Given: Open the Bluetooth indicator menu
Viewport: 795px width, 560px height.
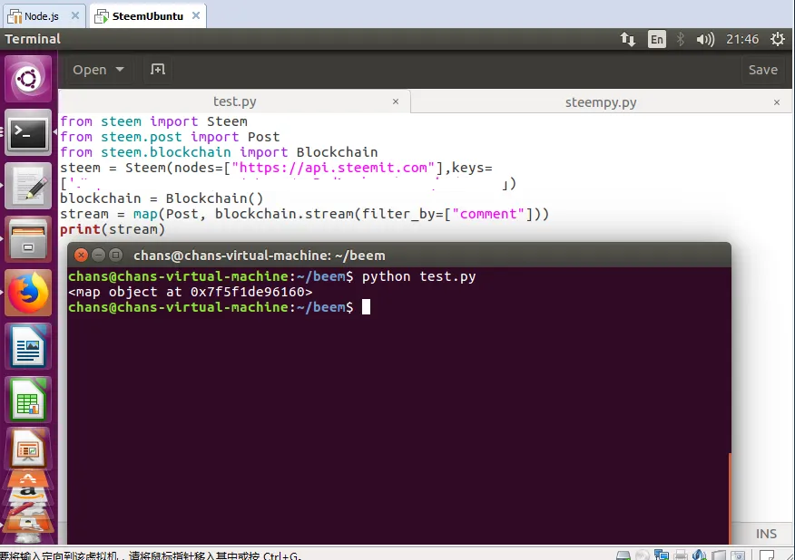Looking at the screenshot, I should coord(681,39).
